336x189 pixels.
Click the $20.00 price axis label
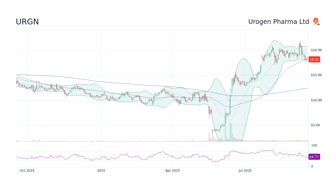[316, 50]
